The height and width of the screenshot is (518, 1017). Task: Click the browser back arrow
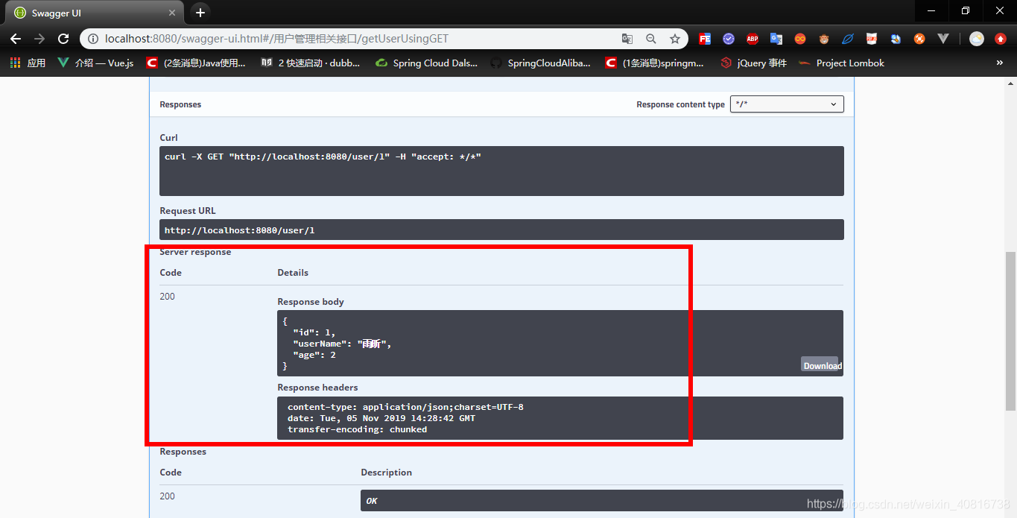(x=16, y=39)
